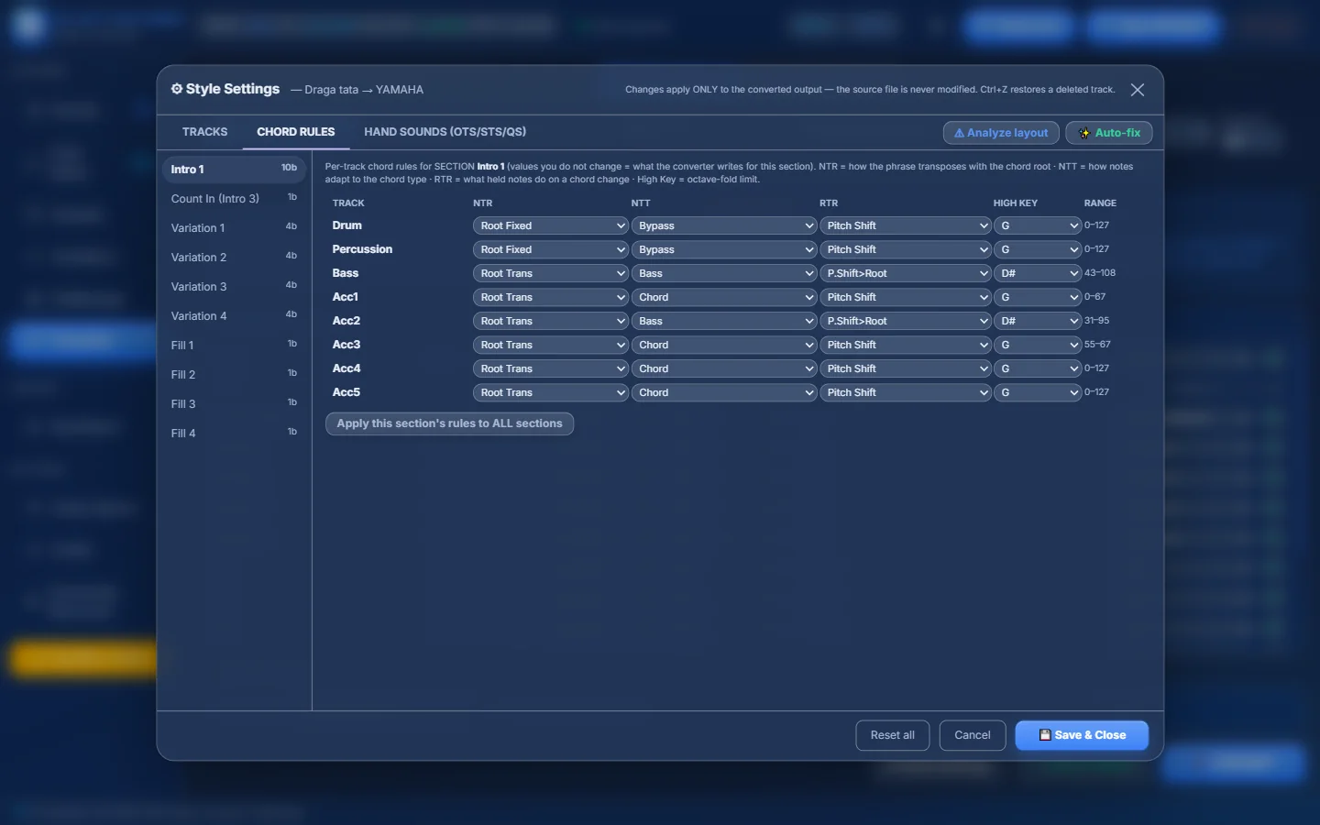This screenshot has height=825, width=1320.
Task: Open the Drum NTT Bypass dropdown
Action: 723,225
